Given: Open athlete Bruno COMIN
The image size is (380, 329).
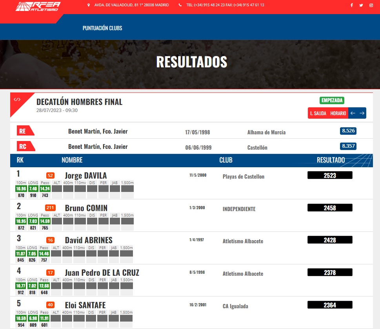Looking at the screenshot, I should 86,208.
